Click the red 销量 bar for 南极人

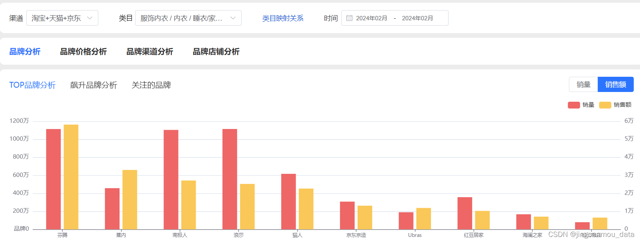click(x=171, y=180)
